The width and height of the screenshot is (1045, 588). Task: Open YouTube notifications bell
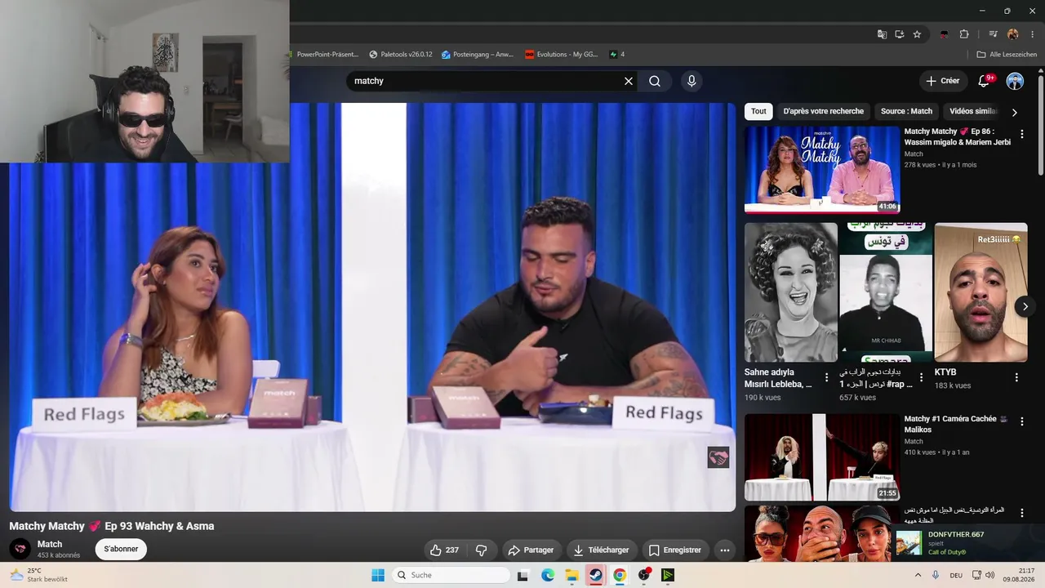(x=984, y=81)
